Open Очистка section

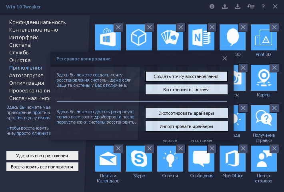tap(20, 60)
